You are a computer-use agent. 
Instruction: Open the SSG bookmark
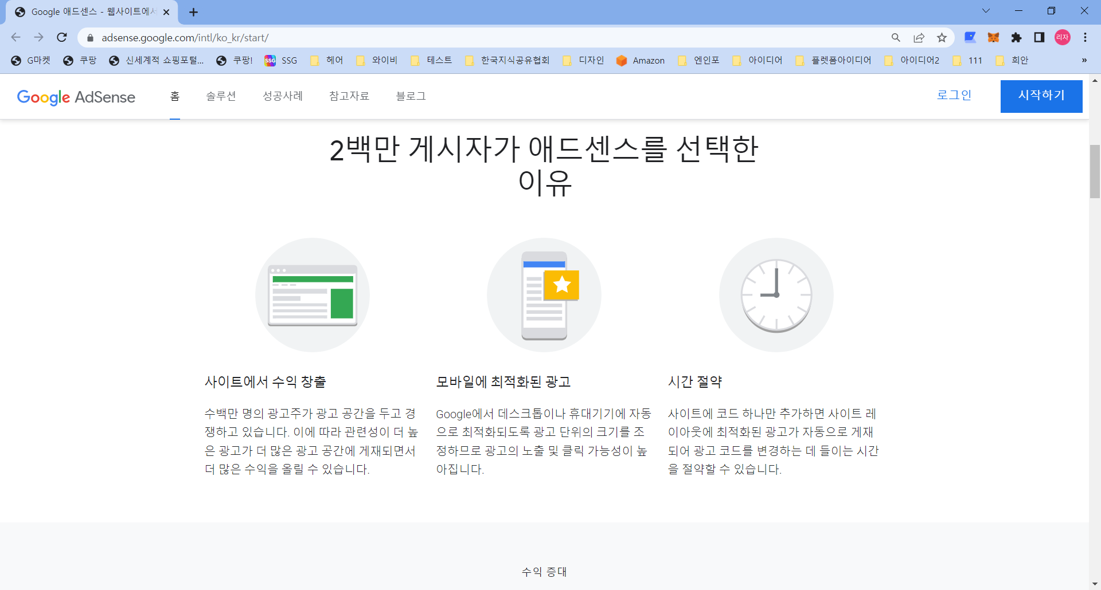281,60
